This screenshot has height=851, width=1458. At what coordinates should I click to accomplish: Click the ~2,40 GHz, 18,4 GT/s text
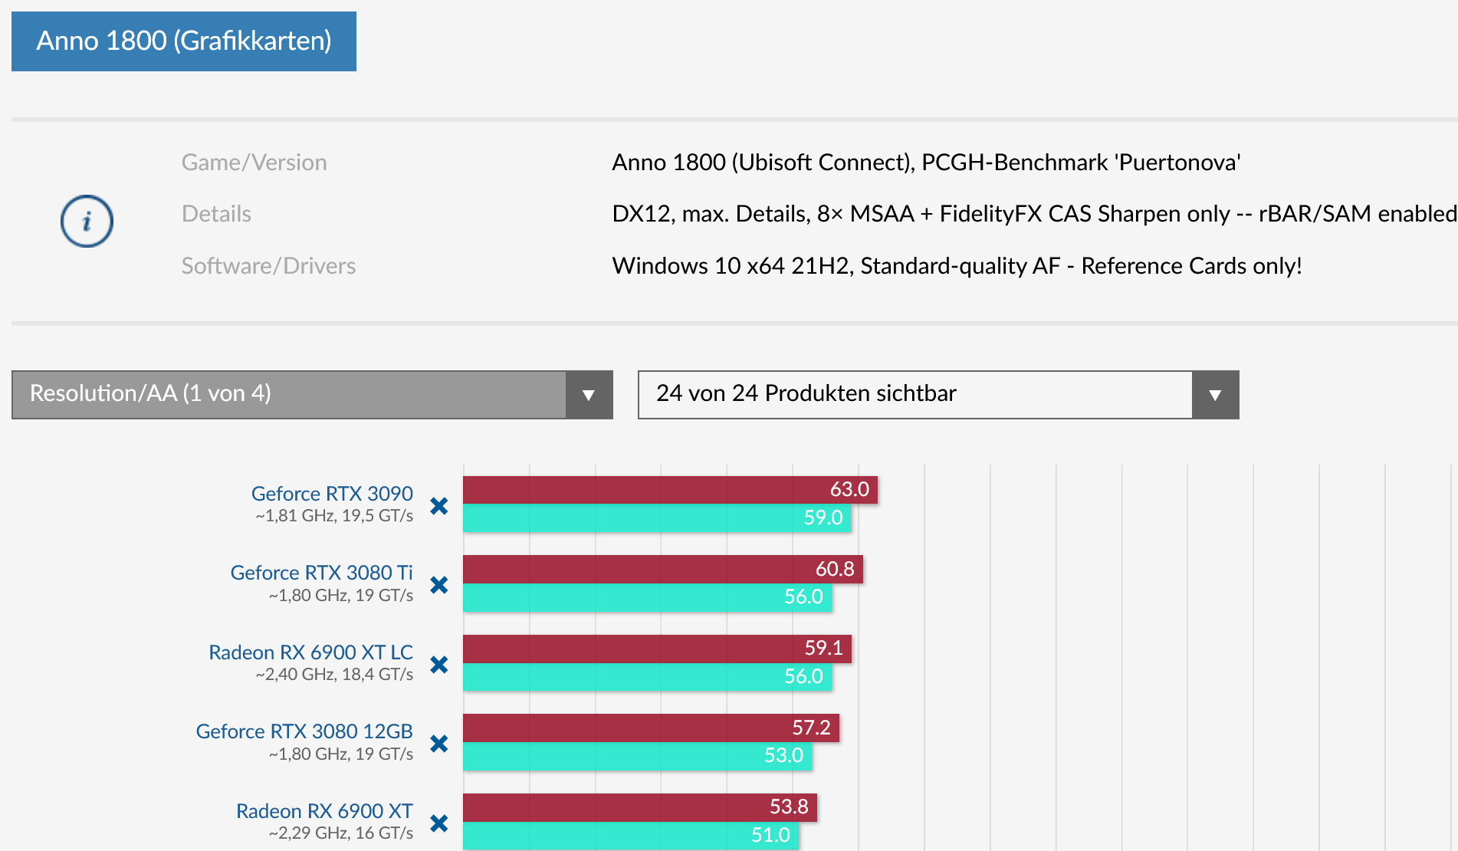click(x=334, y=675)
